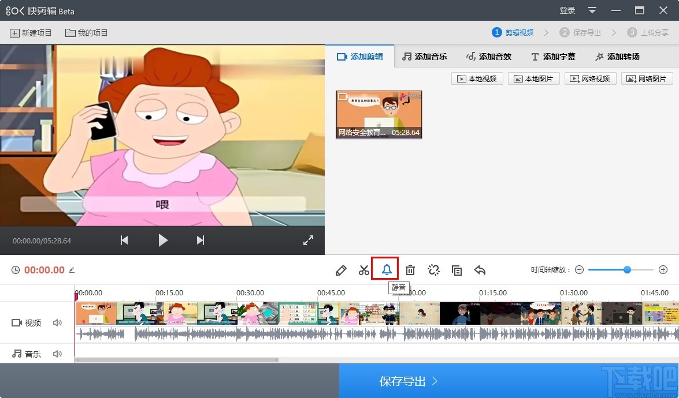Open the 添加字幕 tab
The height and width of the screenshot is (398, 679).
553,57
